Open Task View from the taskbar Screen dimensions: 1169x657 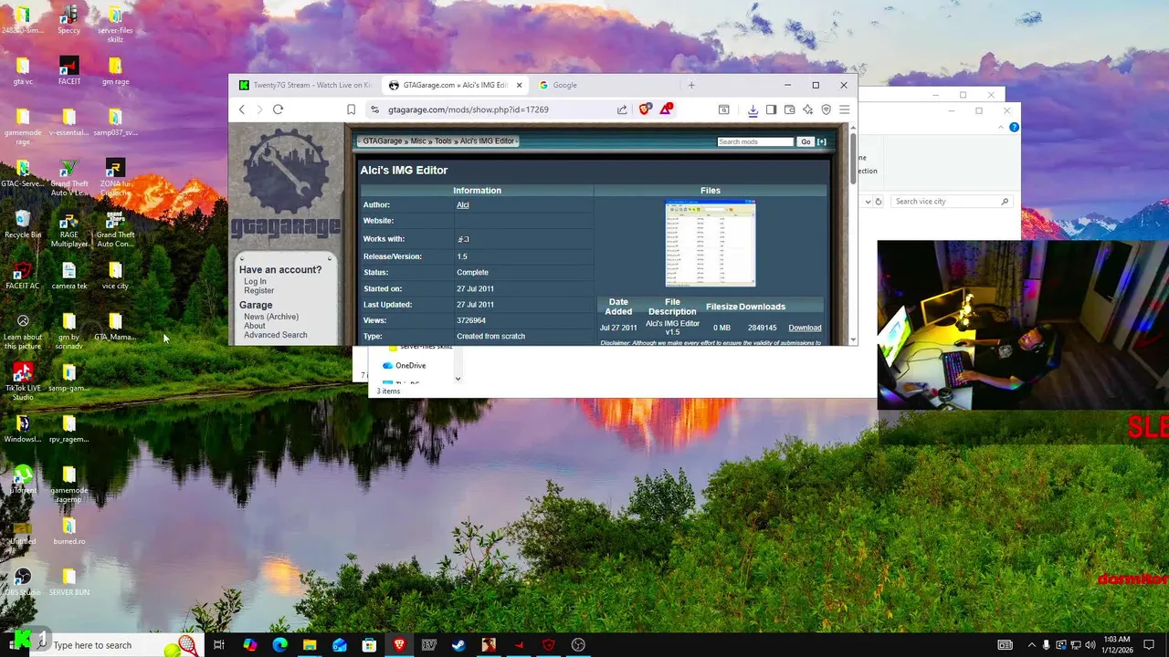pos(218,645)
